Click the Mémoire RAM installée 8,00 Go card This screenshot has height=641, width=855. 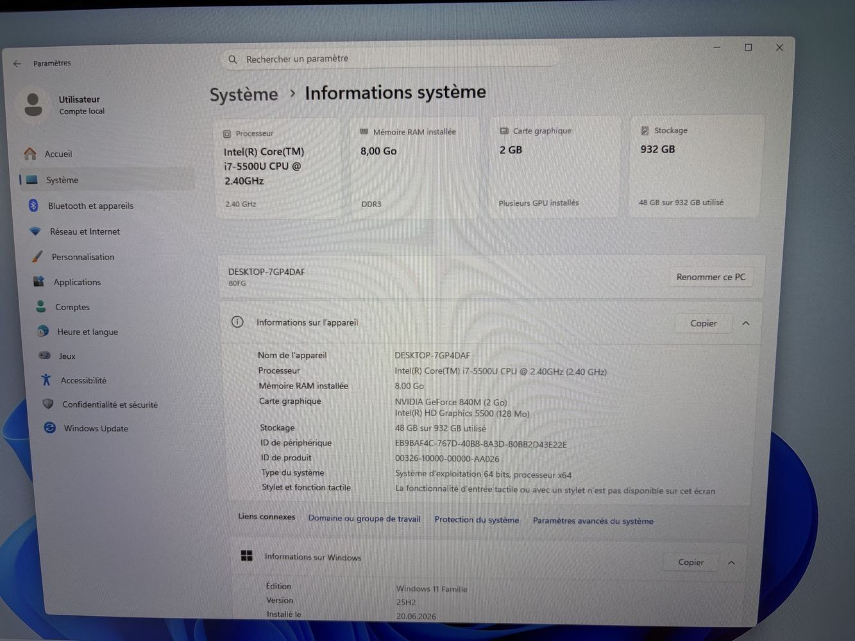click(416, 167)
